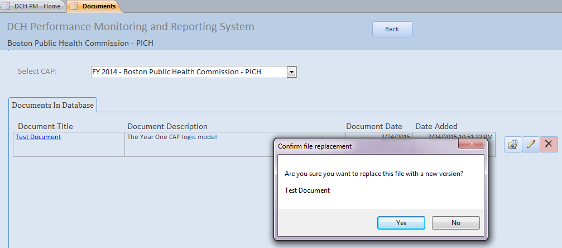The image size is (562, 248).
Task: Open the Test Document link
Action: tap(38, 137)
